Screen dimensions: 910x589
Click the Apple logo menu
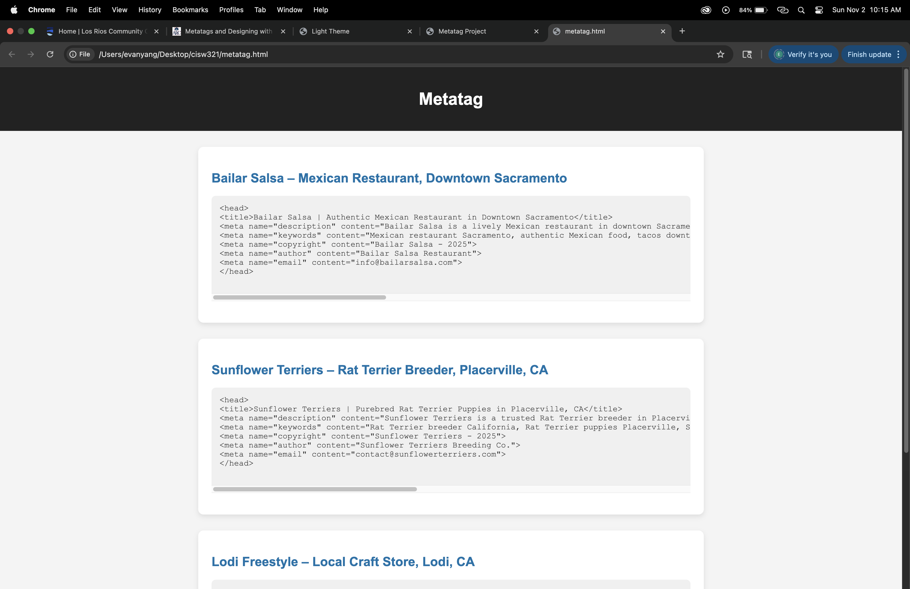[14, 10]
